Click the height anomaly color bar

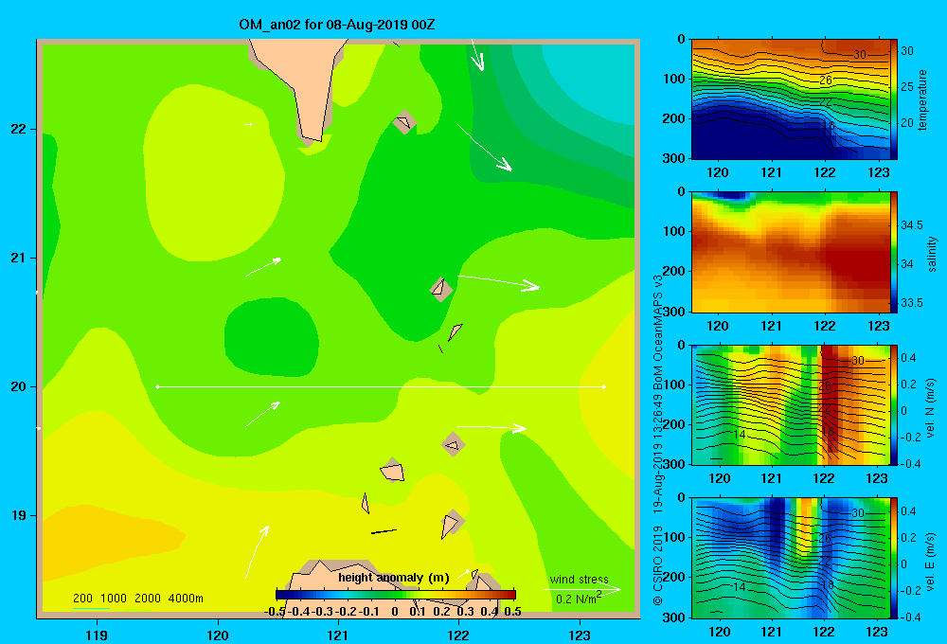pos(396,595)
